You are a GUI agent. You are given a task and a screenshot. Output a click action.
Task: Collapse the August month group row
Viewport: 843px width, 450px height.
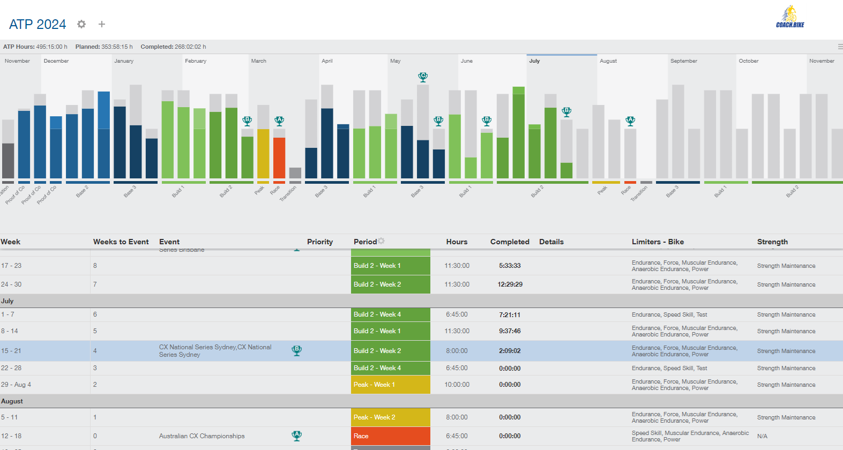pyautogui.click(x=12, y=401)
